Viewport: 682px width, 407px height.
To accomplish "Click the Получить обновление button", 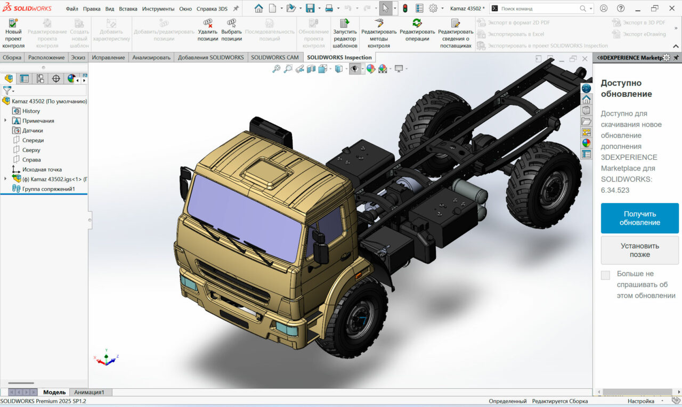I will tap(639, 218).
